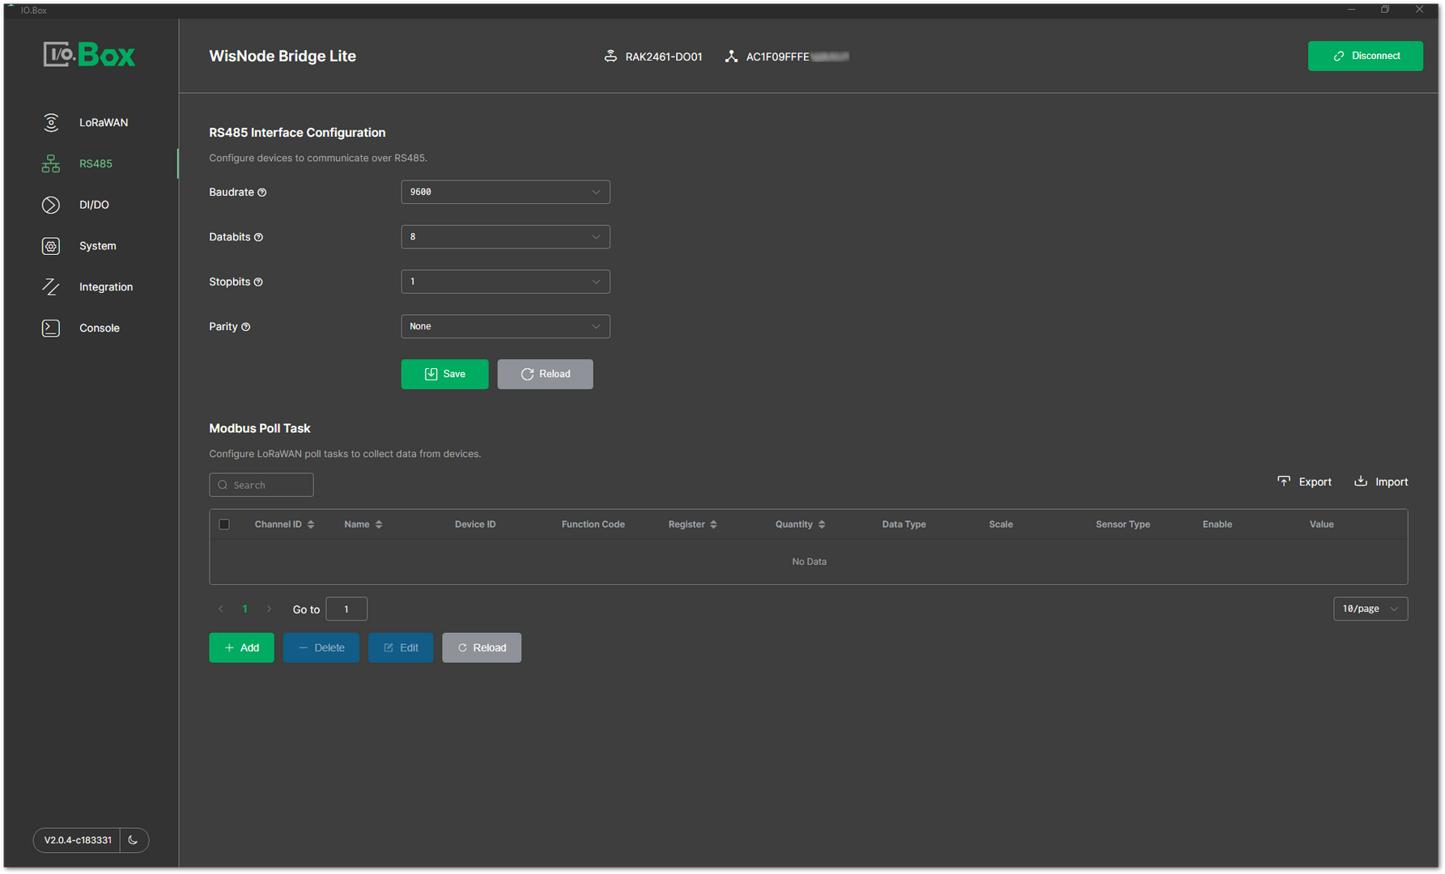
Task: Save RS485 interface configuration
Action: click(x=444, y=374)
